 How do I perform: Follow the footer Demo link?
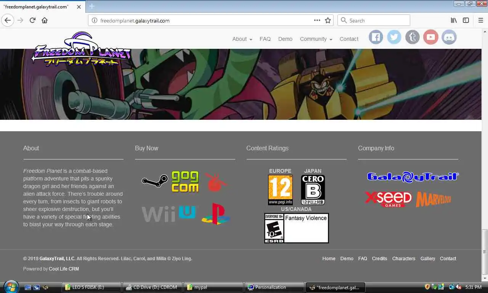pyautogui.click(x=347, y=258)
